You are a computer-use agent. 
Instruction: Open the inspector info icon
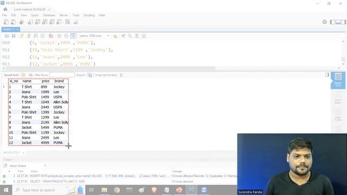[x=22, y=22]
